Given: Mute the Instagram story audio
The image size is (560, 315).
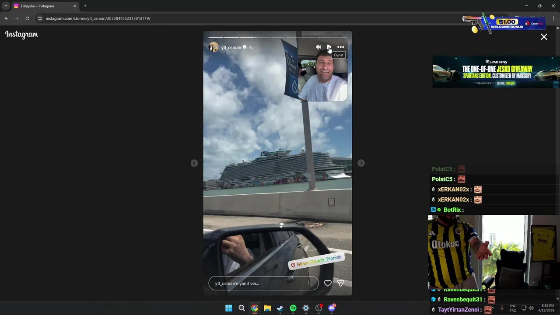Looking at the screenshot, I should [318, 47].
